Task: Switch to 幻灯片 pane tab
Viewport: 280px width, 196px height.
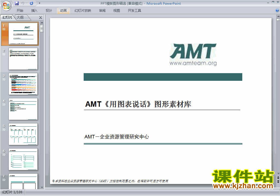Action: (7, 17)
